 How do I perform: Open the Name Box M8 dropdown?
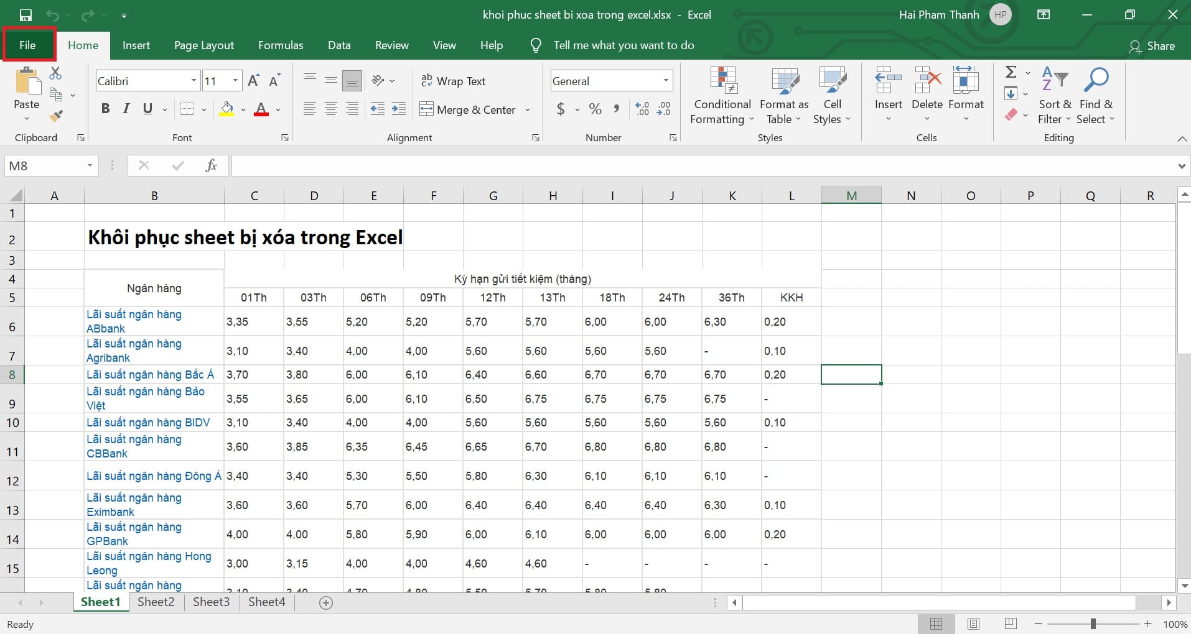(x=90, y=165)
